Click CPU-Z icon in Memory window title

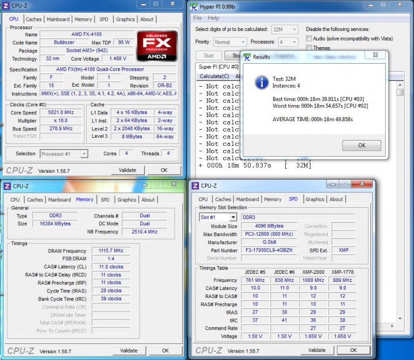[7, 186]
